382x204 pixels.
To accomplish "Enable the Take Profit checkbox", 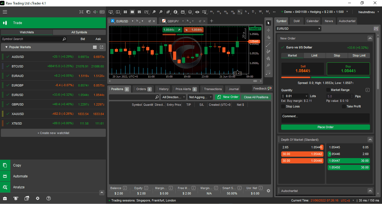I will click(x=344, y=106).
